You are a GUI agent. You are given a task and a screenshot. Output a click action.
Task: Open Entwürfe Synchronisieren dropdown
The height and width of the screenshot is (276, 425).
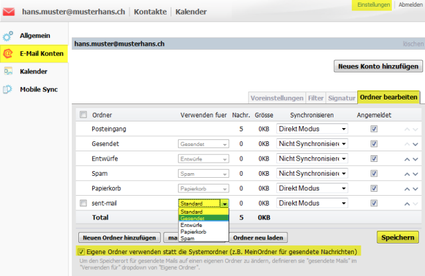point(312,159)
